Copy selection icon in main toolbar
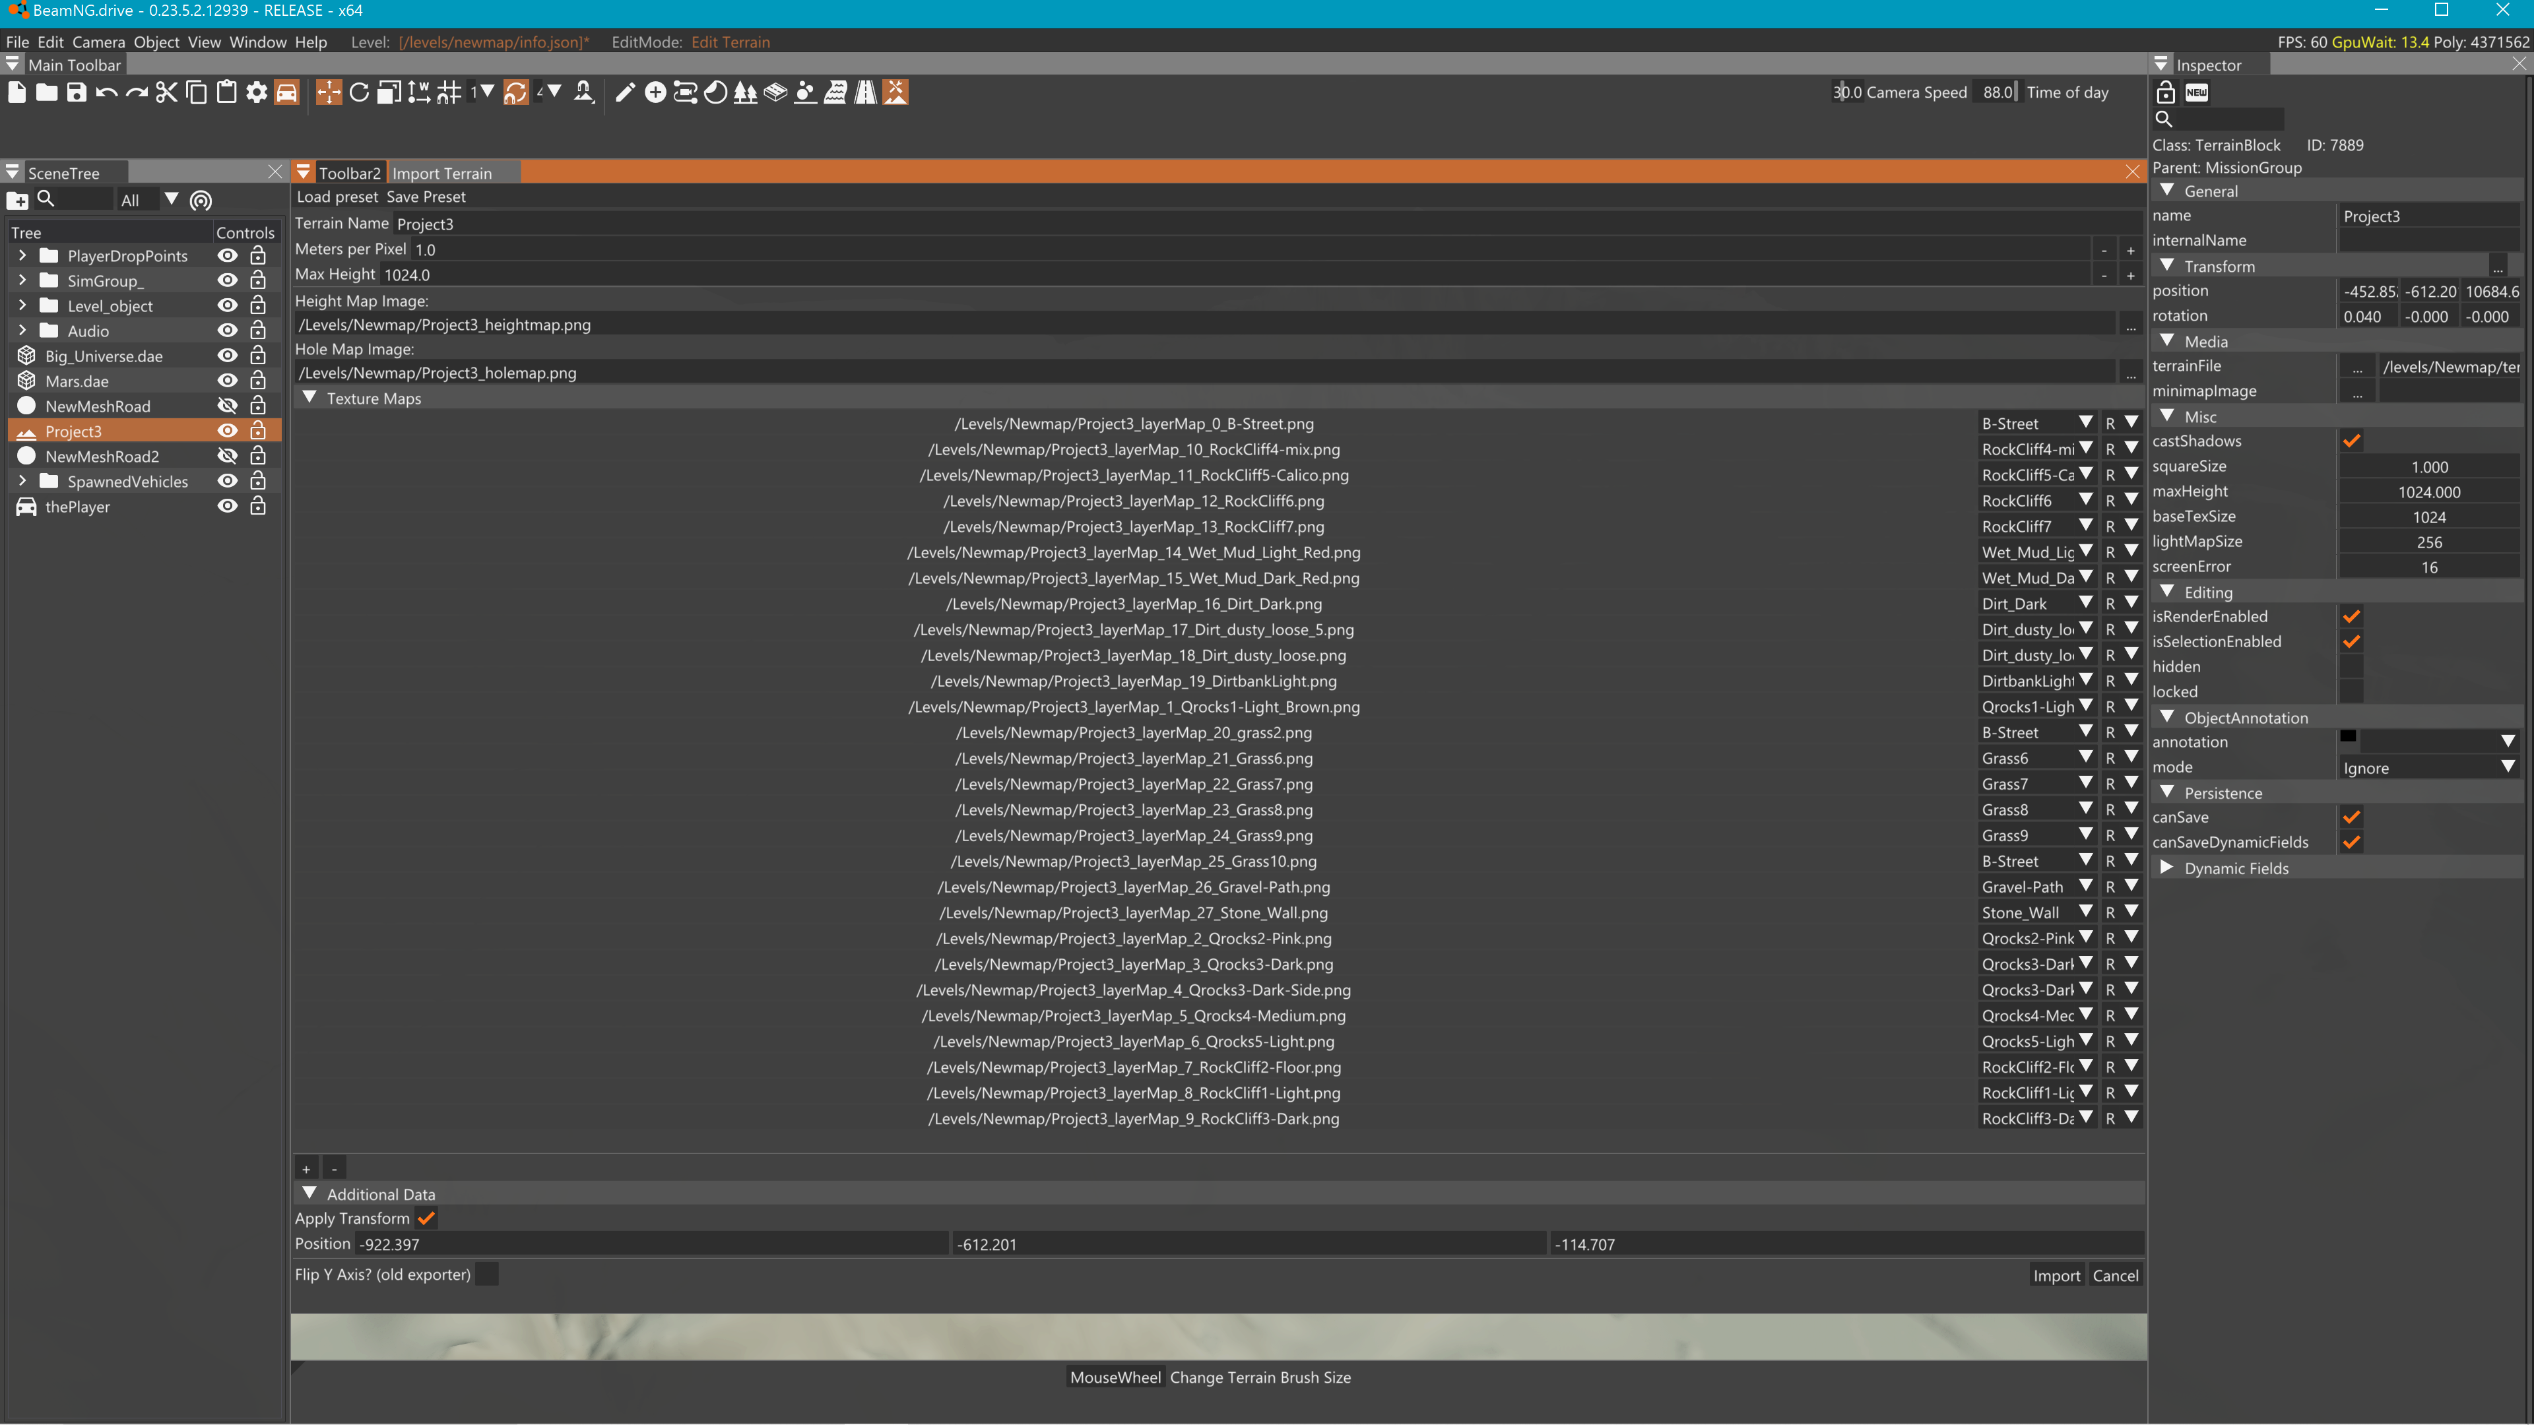Image resolution: width=2534 pixels, height=1425 pixels. (x=197, y=92)
